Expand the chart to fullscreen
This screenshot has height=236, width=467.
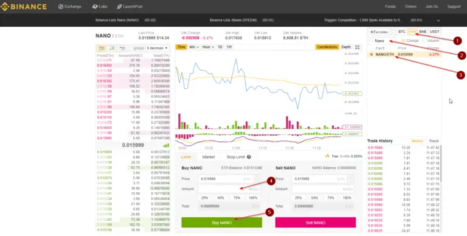(x=358, y=47)
